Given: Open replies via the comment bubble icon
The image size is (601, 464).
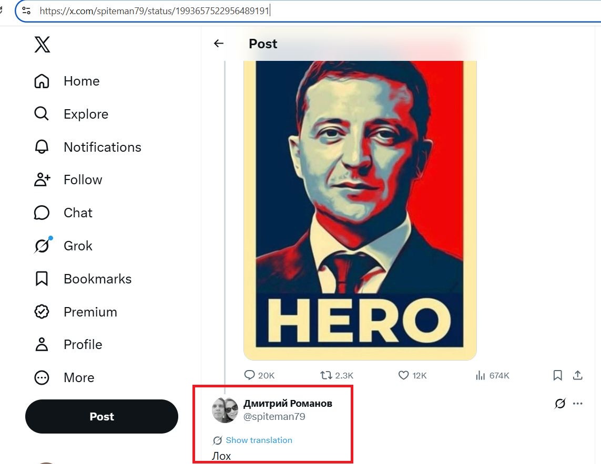Looking at the screenshot, I should coord(249,375).
